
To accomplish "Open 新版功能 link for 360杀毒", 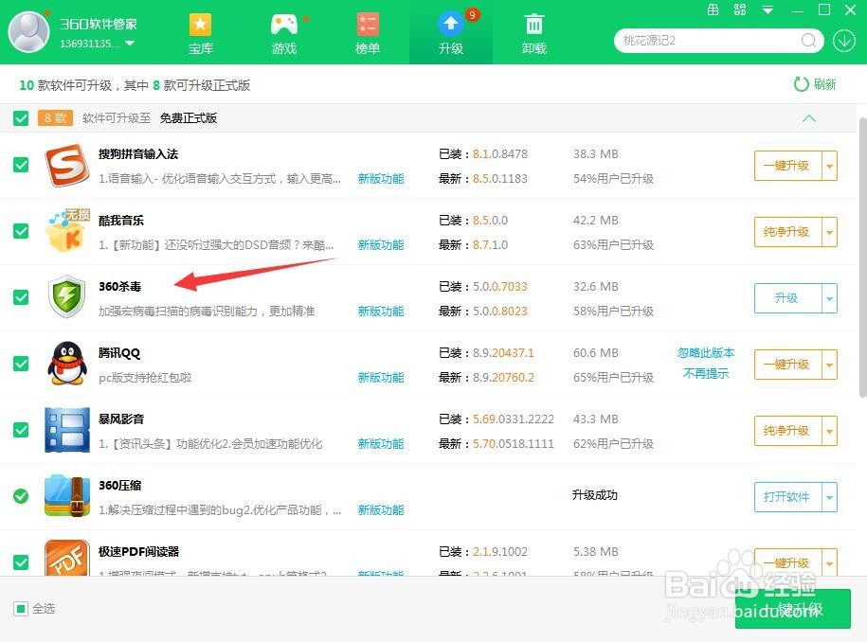I will click(x=380, y=311).
